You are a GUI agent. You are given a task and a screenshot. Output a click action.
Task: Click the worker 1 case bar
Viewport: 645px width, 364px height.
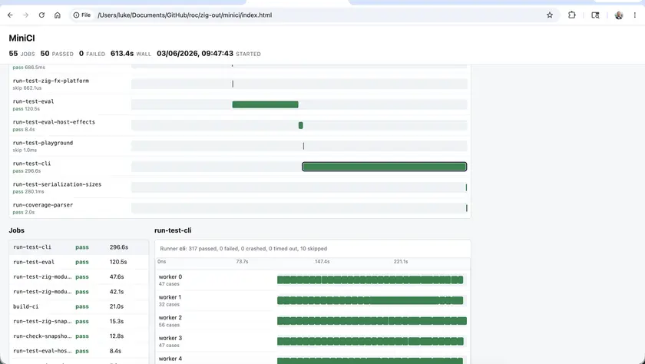[x=370, y=301]
